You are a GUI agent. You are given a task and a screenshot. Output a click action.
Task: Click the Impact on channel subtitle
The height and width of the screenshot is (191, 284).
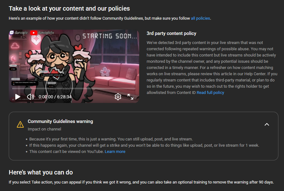[x=44, y=129]
